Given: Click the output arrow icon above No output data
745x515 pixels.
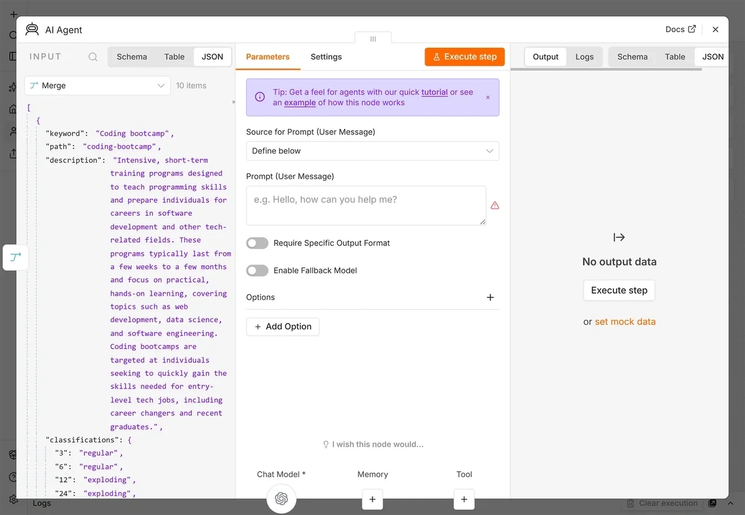Looking at the screenshot, I should (x=619, y=237).
